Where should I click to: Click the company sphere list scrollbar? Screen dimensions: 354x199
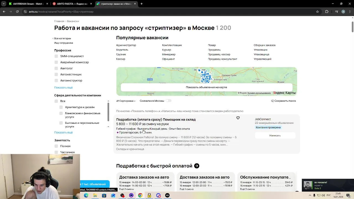click(x=108, y=112)
